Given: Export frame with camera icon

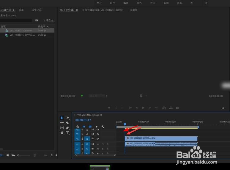Looking at the screenshot, I should coord(177,108).
